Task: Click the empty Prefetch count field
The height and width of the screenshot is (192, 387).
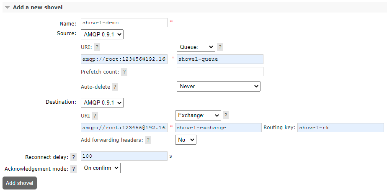Action: (x=220, y=72)
